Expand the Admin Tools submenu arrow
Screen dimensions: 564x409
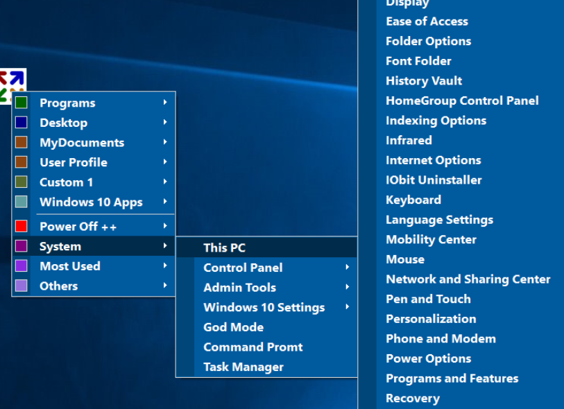347,287
